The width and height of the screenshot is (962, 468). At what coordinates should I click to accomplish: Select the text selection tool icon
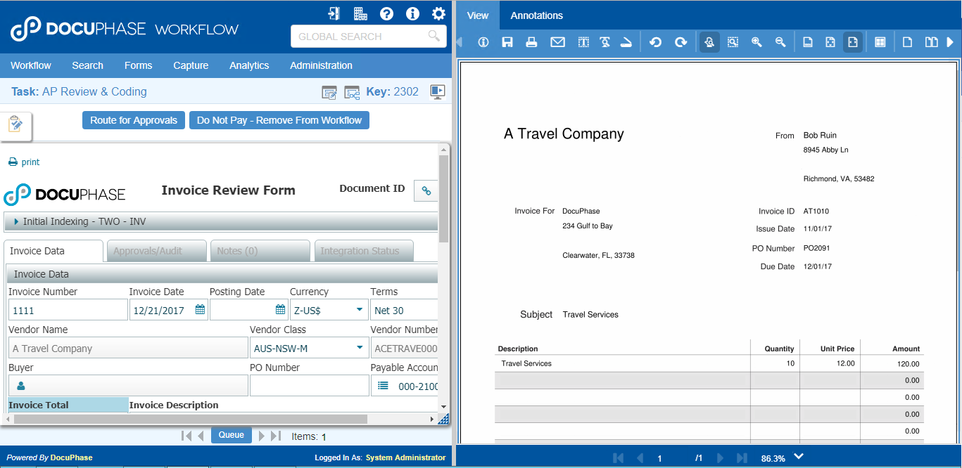(x=583, y=42)
